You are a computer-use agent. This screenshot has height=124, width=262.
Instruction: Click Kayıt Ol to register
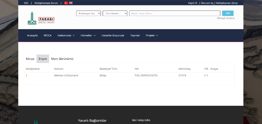pyautogui.click(x=193, y=3)
